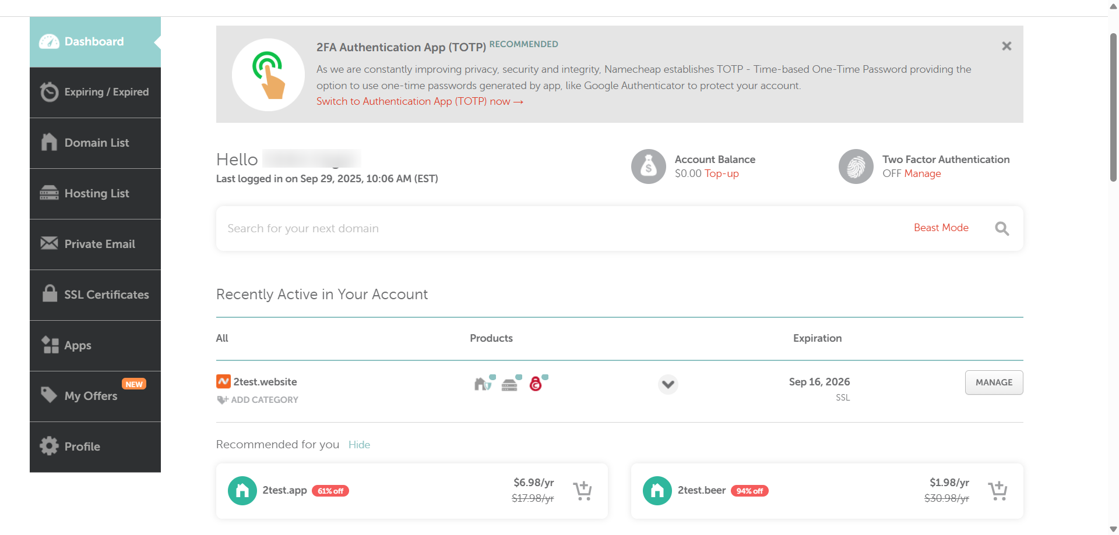Click Top-up account balance link
This screenshot has height=535, width=1119.
coord(722,173)
